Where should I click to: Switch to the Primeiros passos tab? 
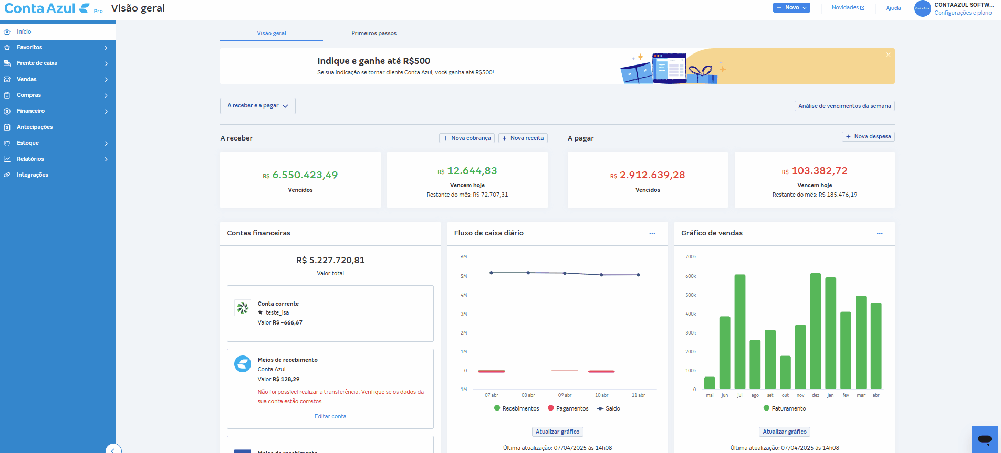(374, 33)
